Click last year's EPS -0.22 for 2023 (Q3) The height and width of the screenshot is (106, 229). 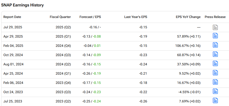coord(143,92)
